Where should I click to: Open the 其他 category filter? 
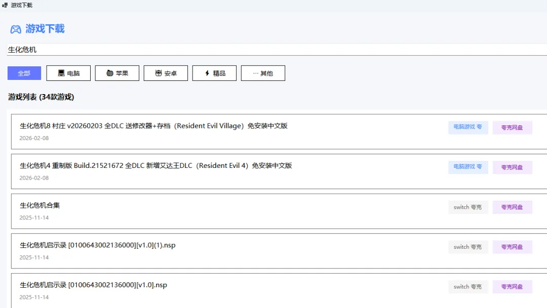263,73
